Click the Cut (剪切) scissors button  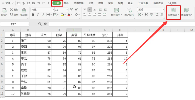14,10
